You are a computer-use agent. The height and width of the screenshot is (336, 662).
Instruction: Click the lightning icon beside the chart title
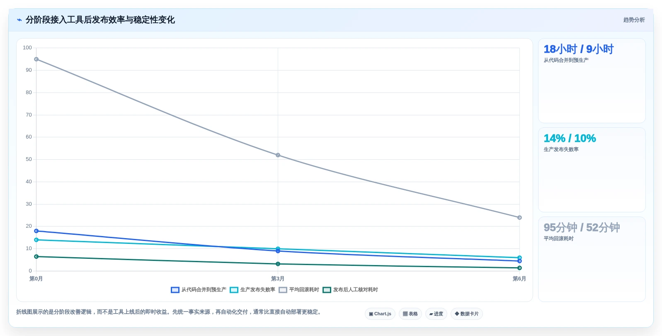(x=19, y=20)
